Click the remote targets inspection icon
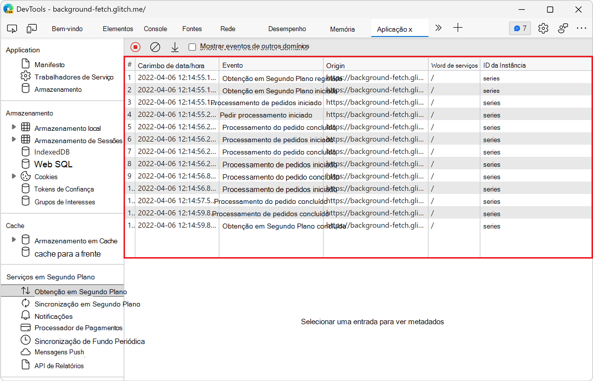593x381 pixels. tap(563, 28)
